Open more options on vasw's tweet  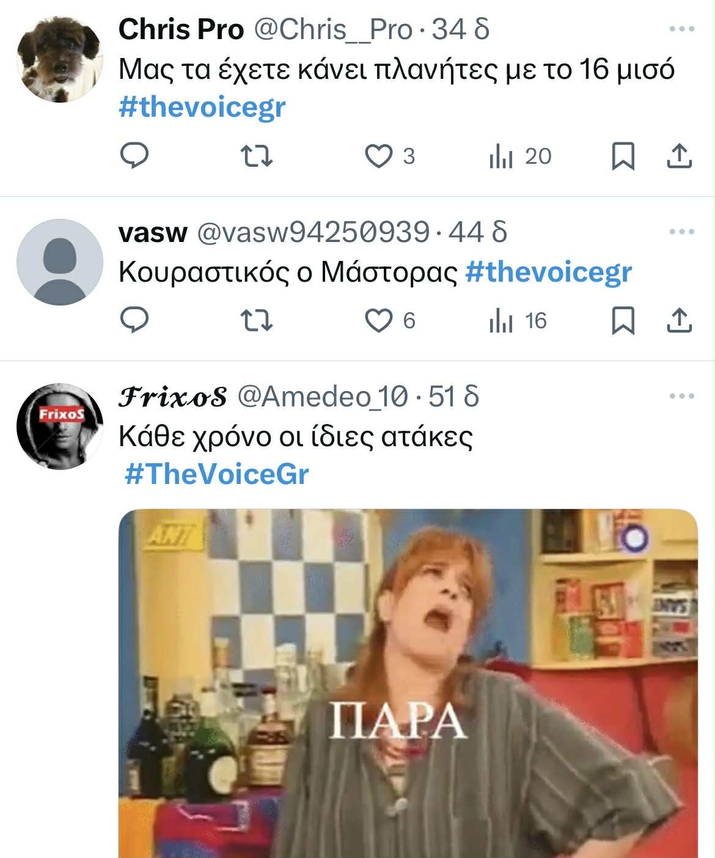click(x=682, y=232)
